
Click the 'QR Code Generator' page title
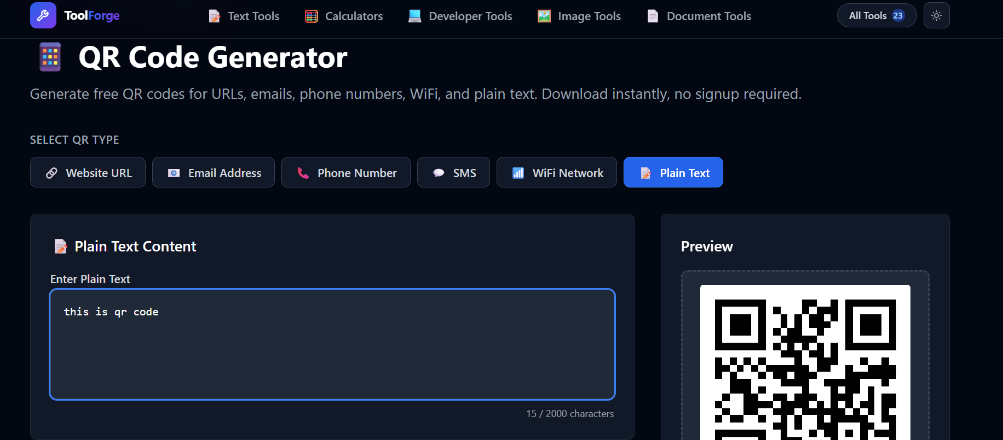tap(213, 57)
